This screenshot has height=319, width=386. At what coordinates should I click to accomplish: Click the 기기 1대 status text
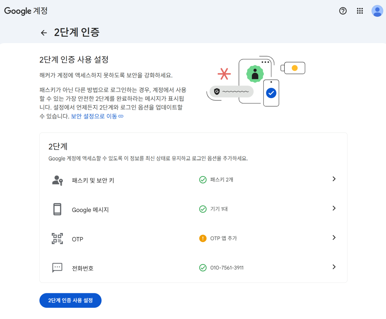point(219,209)
